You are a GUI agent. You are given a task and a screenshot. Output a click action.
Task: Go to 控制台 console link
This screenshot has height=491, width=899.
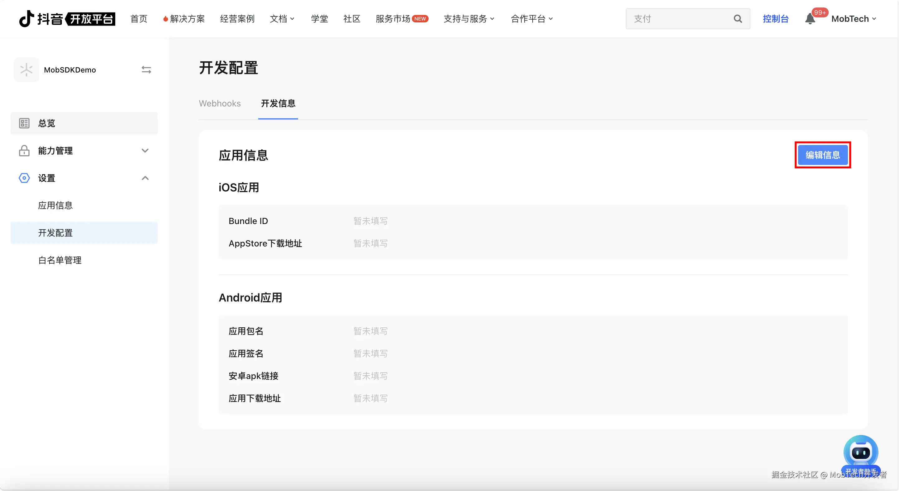[x=775, y=19]
